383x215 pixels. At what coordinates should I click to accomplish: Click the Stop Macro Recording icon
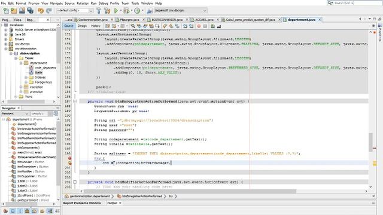[x=205, y=26]
